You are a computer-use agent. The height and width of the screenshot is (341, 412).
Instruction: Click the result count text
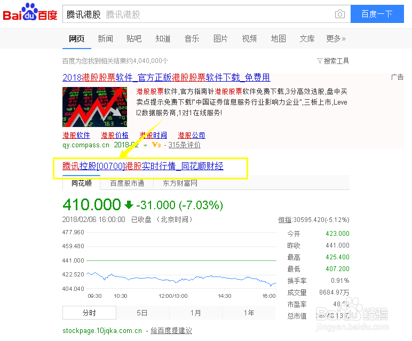115,61
